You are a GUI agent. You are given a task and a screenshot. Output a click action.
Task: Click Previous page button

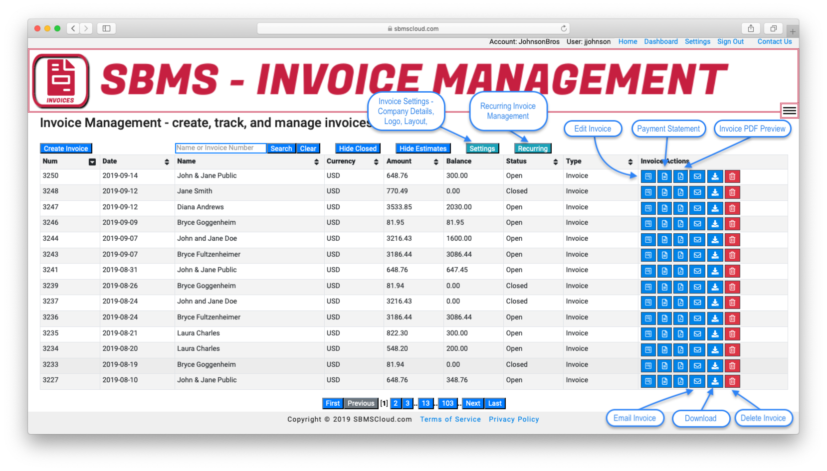pos(361,403)
